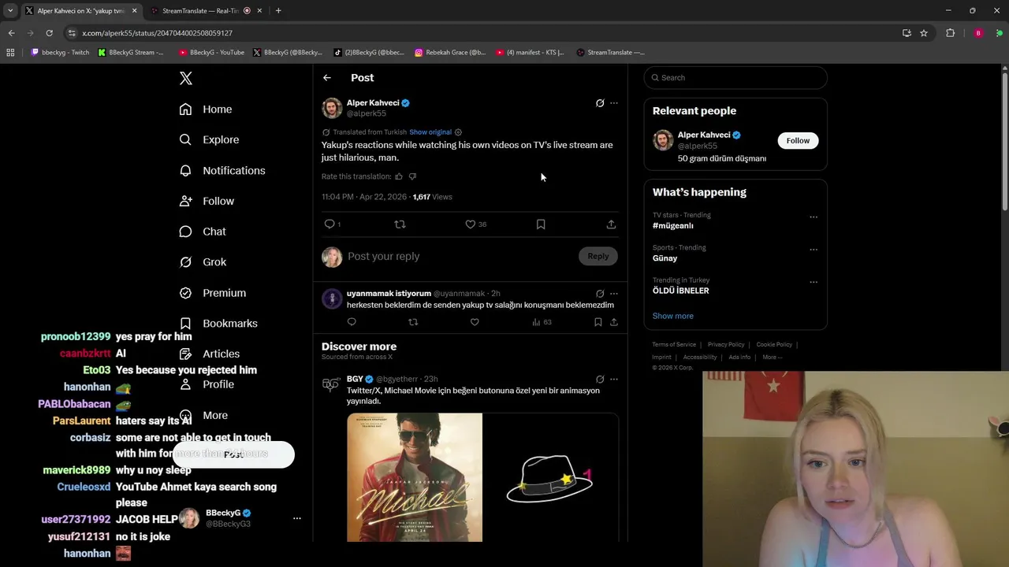Open the browser extensions puzzle icon

(x=950, y=33)
